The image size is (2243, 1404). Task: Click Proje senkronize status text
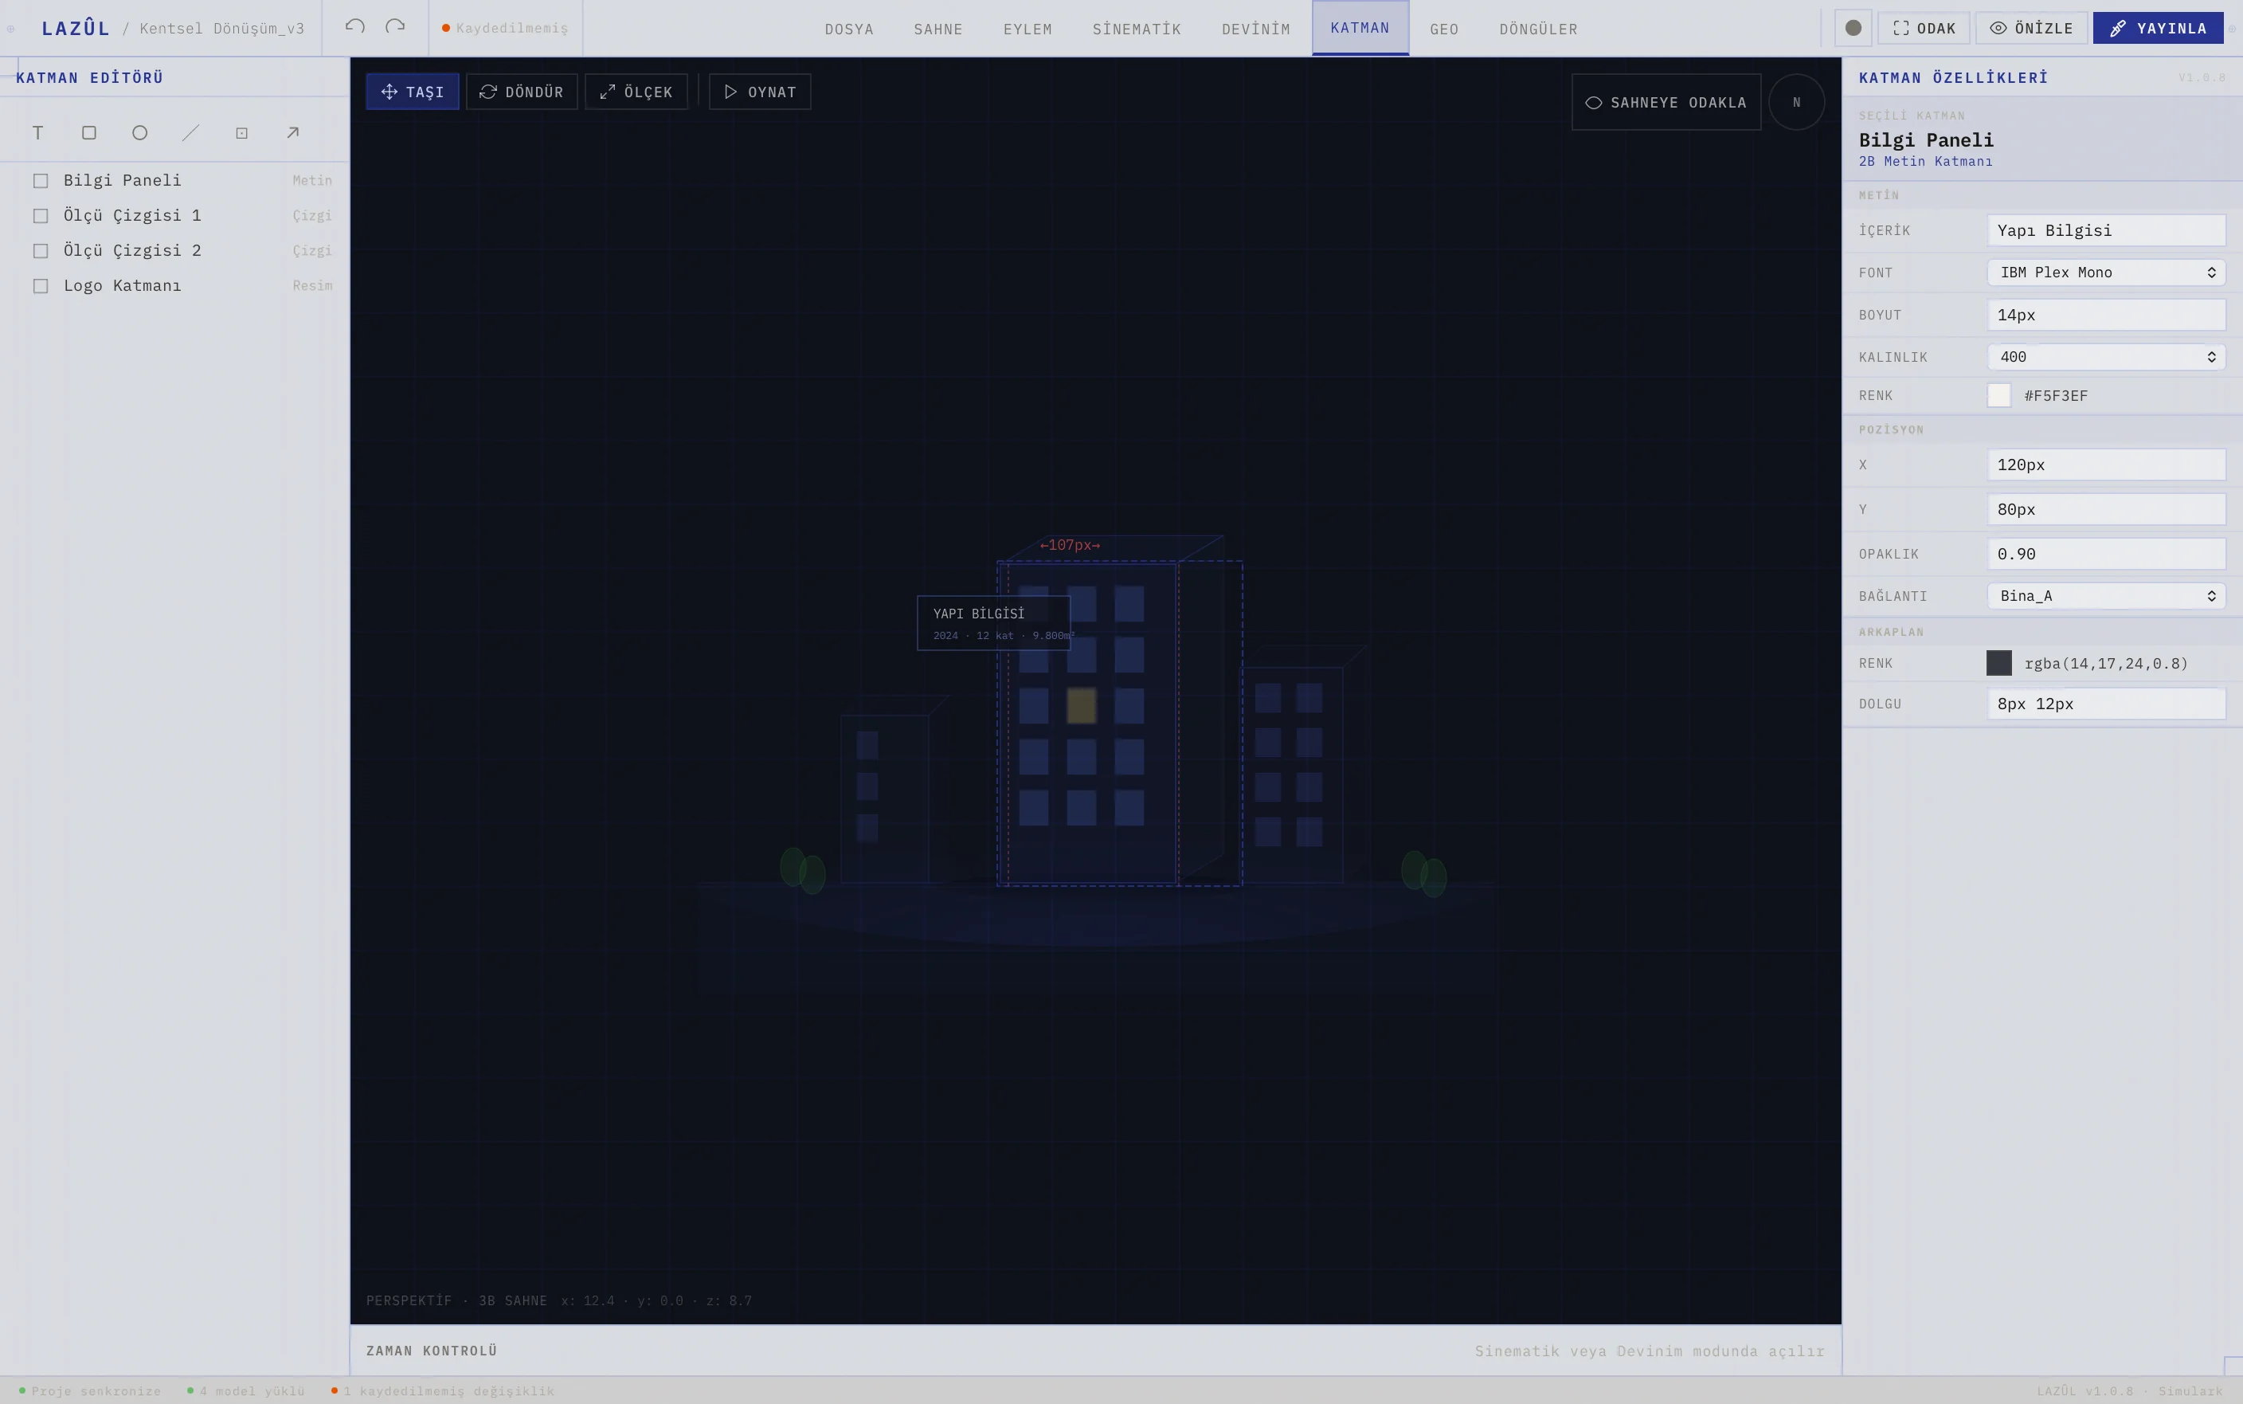point(90,1391)
